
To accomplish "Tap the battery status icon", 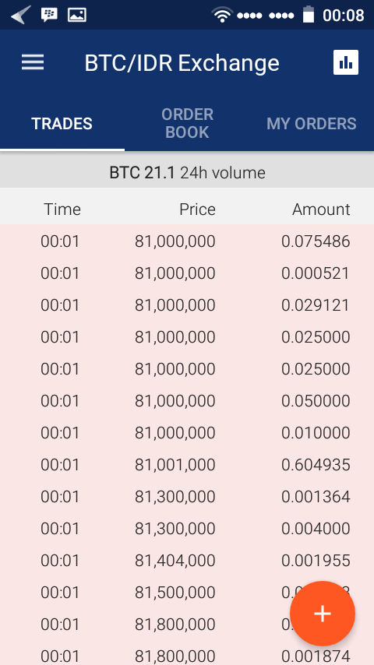I will [x=309, y=15].
